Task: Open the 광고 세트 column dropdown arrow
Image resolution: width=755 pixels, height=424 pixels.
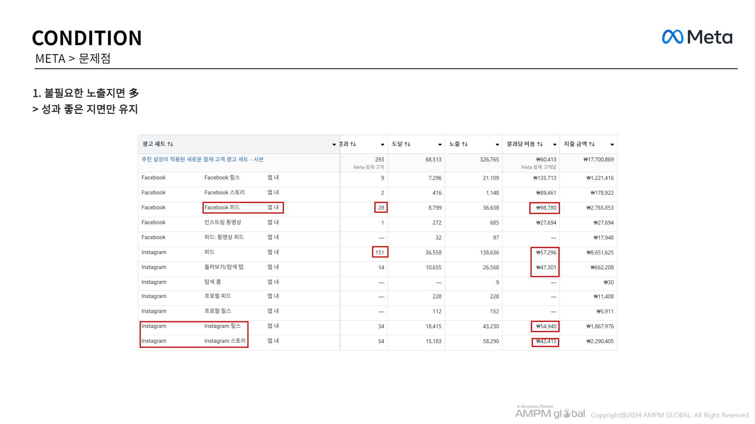Action: 334,144
